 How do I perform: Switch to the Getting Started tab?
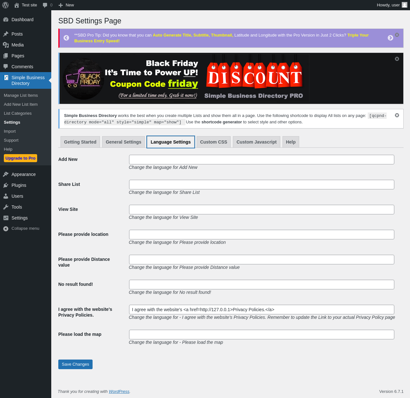tap(80, 142)
